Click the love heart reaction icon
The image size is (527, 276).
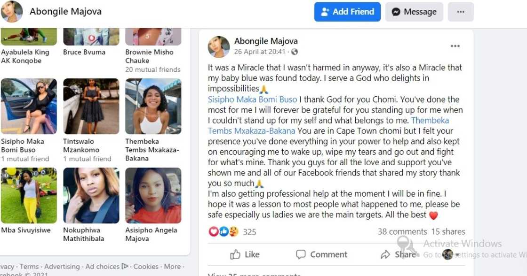pos(213,231)
